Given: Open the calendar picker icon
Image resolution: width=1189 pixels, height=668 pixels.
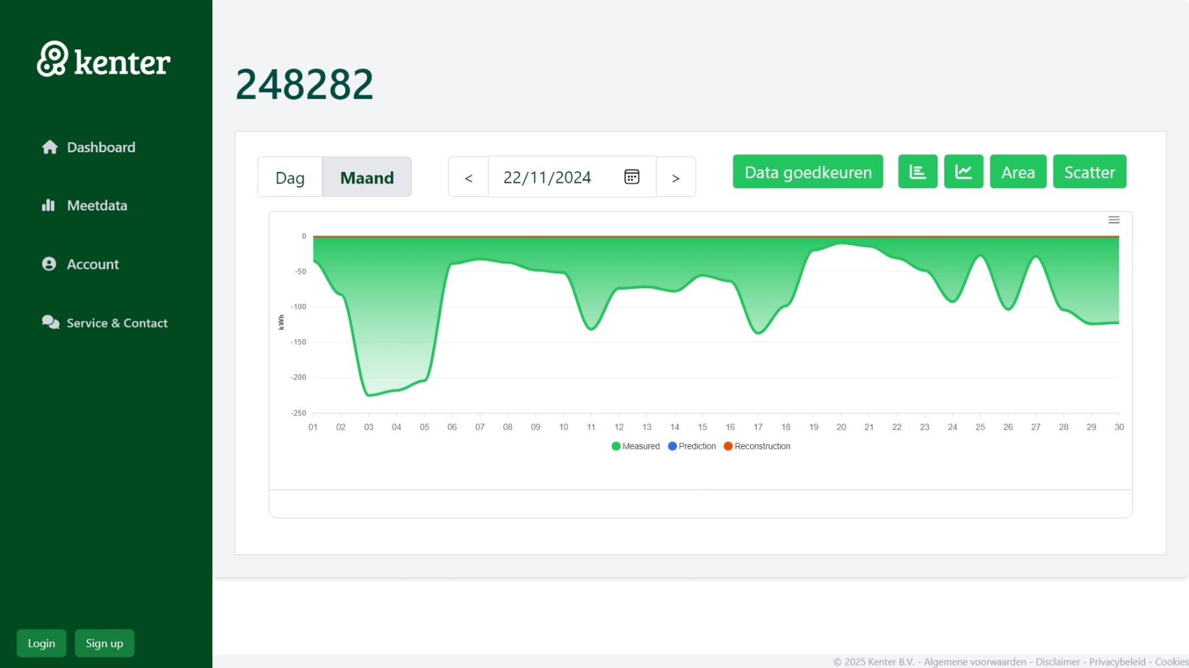Looking at the screenshot, I should [x=631, y=177].
